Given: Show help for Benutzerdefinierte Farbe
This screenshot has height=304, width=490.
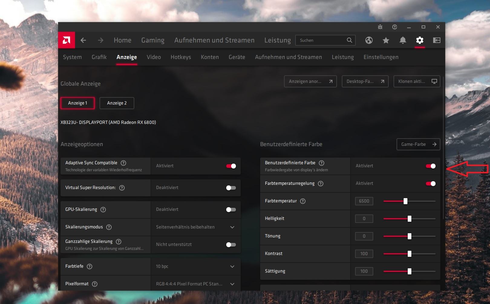Looking at the screenshot, I should pyautogui.click(x=322, y=163).
